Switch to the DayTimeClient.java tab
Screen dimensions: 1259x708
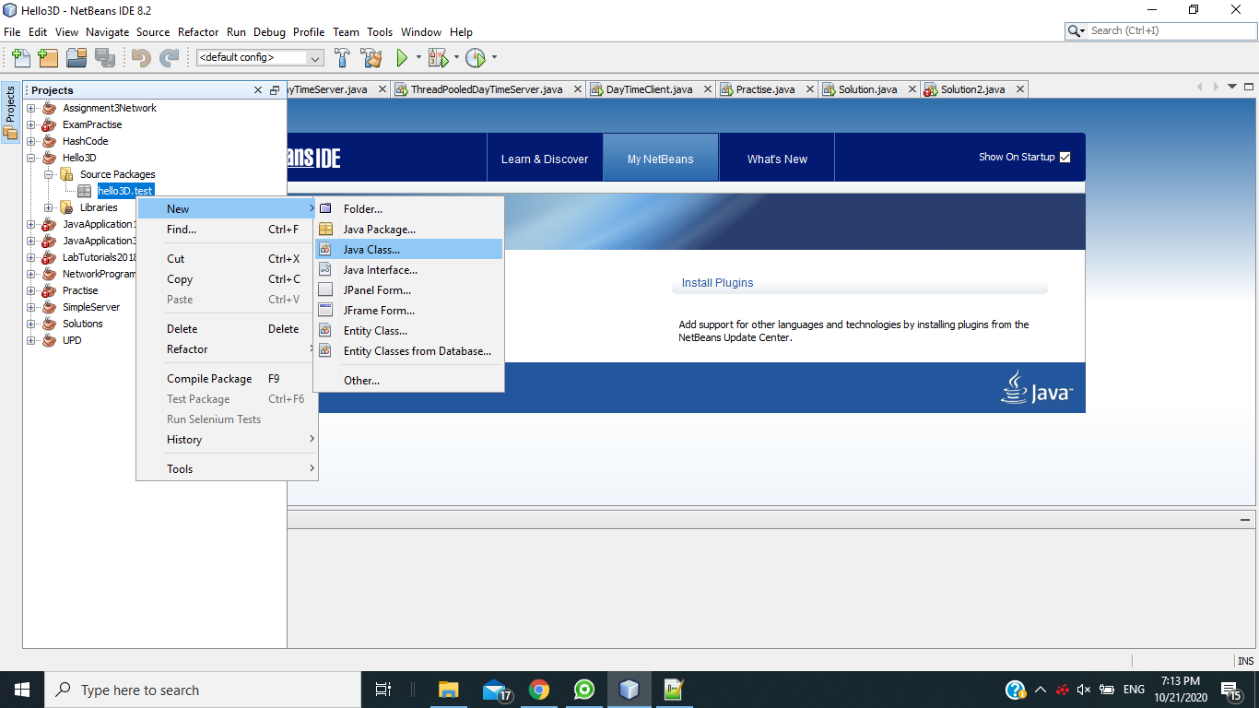[649, 89]
